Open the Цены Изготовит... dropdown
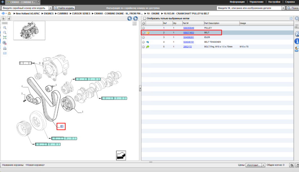 point(255,165)
